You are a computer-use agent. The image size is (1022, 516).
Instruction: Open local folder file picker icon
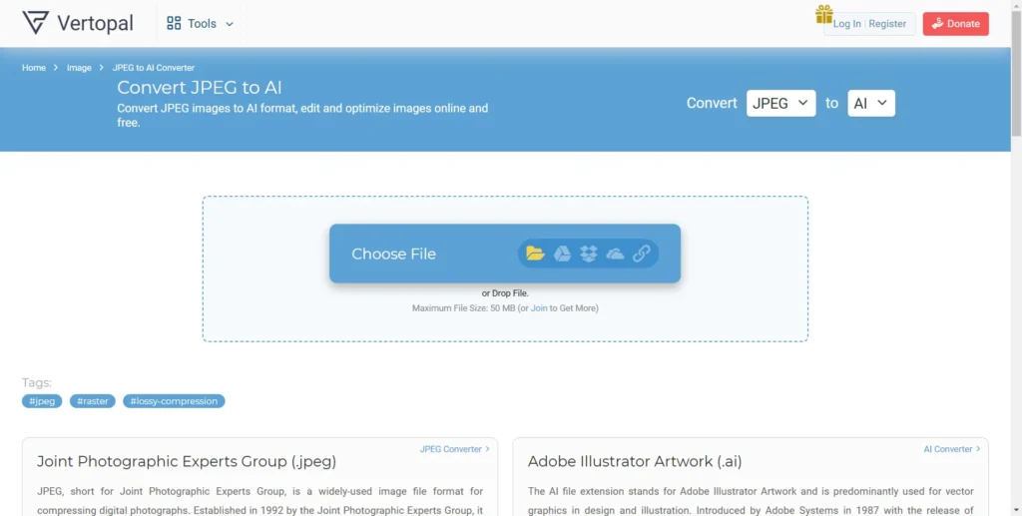[x=535, y=254]
